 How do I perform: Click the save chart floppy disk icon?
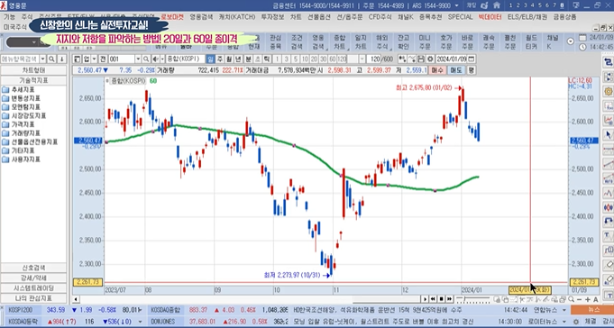pyautogui.click(x=421, y=59)
